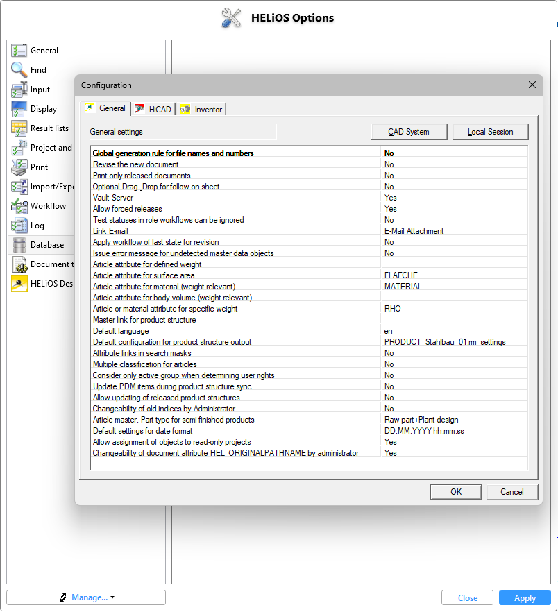The width and height of the screenshot is (558, 612).
Task: Click the 'DD.MM.YYYY hh:mm:ss' value
Action: pyautogui.click(x=424, y=431)
